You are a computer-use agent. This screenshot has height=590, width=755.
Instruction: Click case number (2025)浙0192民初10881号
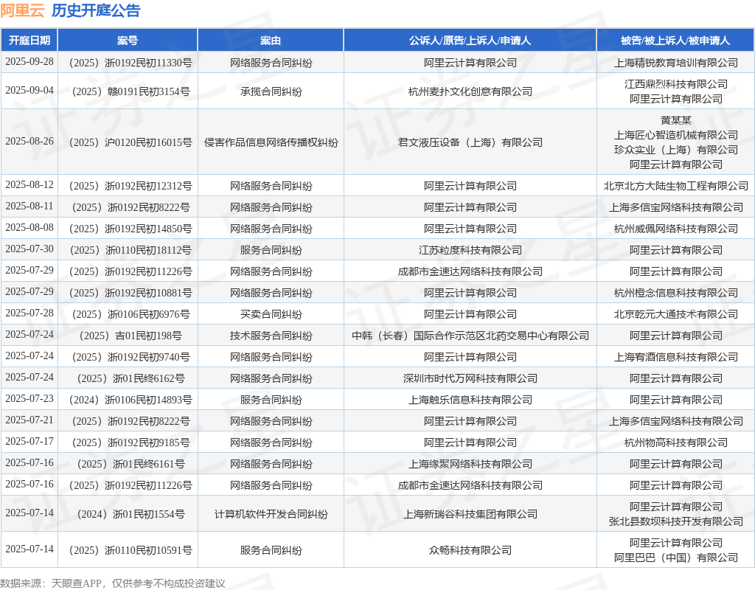(128, 293)
